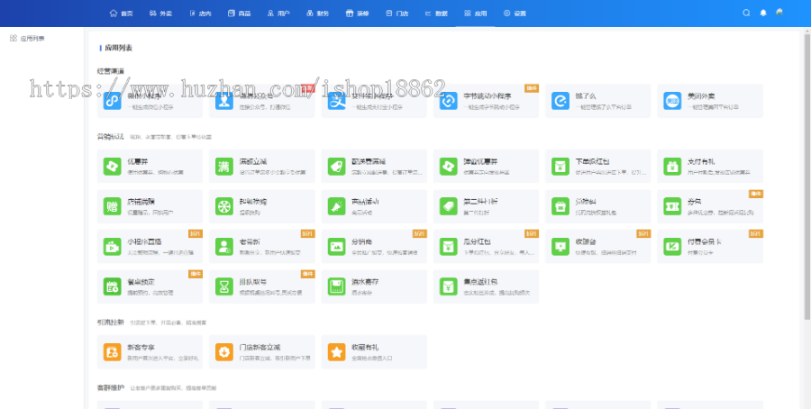
Task: Open the 券包 coupon pack plugin card
Action: [710, 206]
